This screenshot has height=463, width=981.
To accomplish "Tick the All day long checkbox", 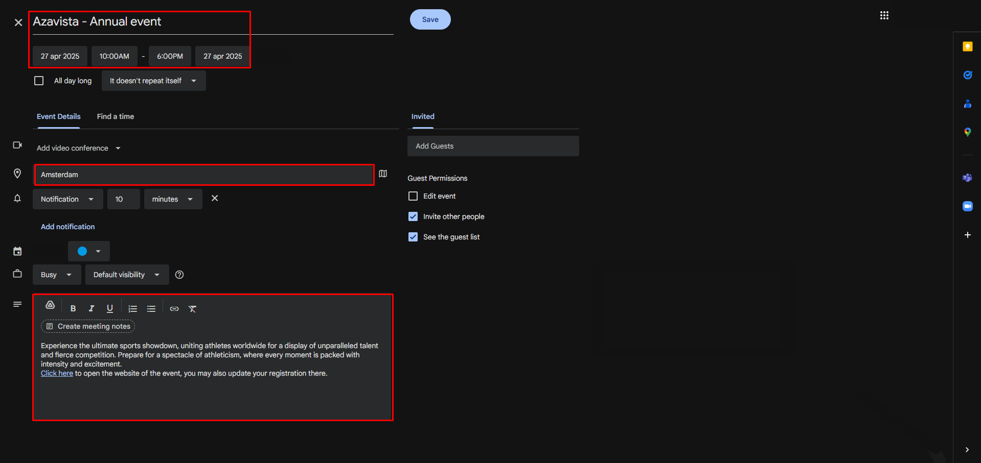I will [x=39, y=81].
